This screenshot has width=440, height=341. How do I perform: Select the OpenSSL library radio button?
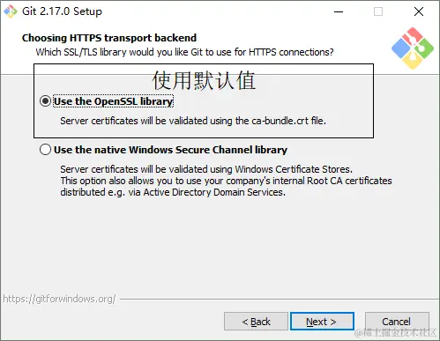click(x=45, y=101)
